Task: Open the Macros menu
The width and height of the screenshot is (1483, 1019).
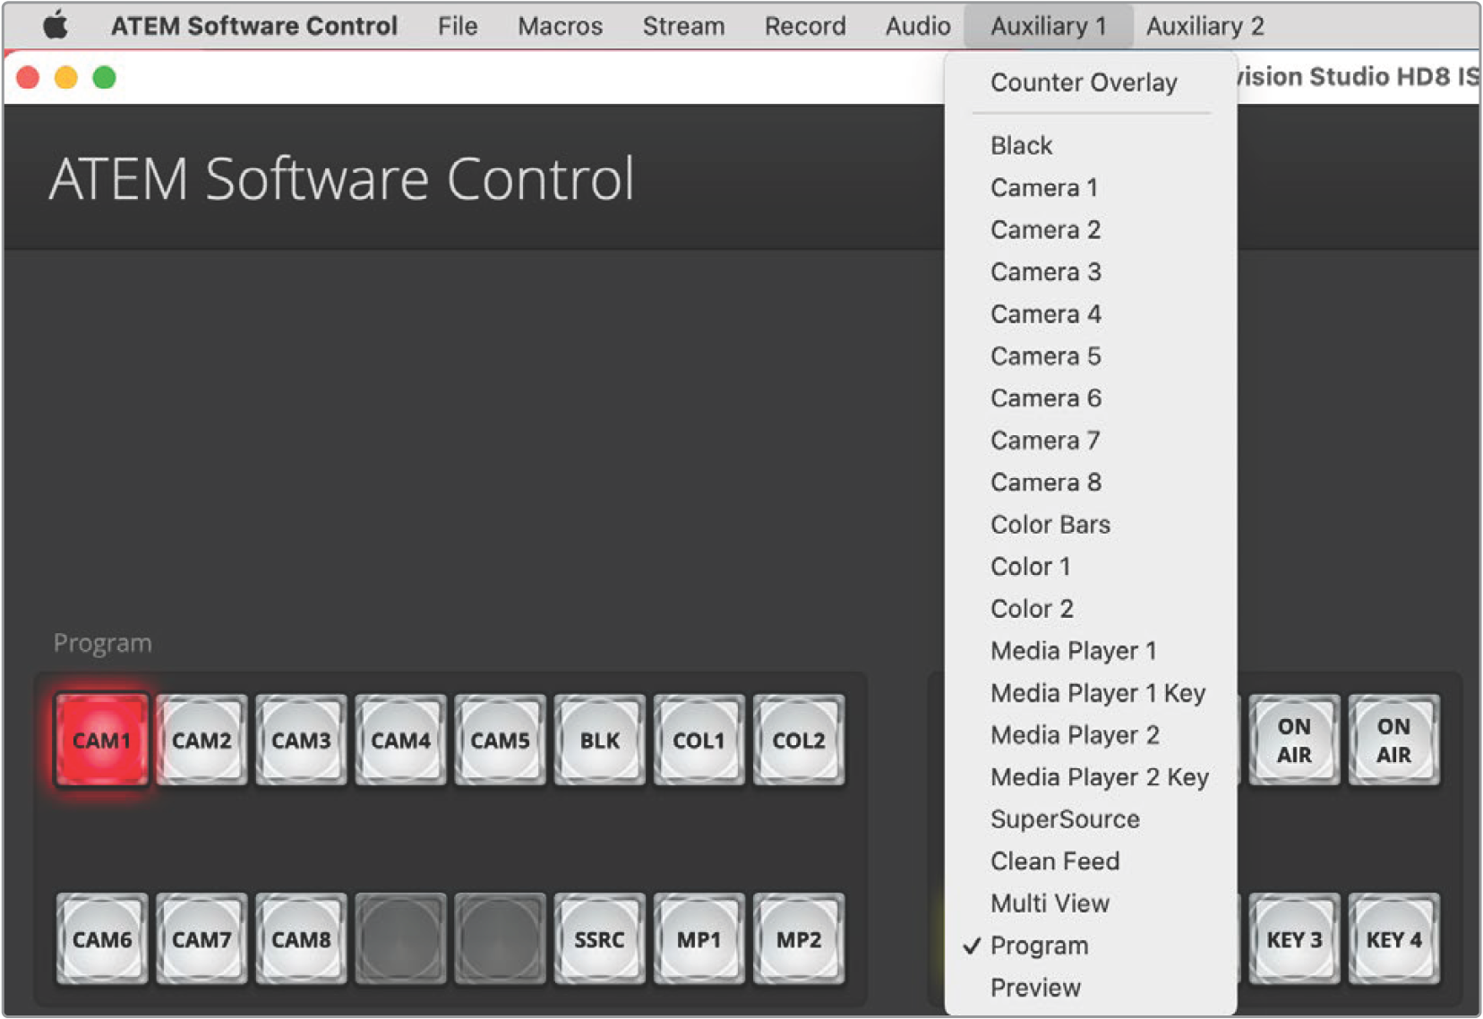Action: 560,26
